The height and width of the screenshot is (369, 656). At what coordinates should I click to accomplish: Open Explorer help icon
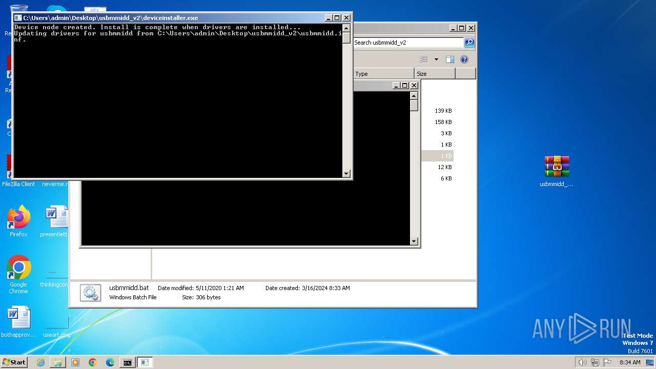tap(464, 59)
